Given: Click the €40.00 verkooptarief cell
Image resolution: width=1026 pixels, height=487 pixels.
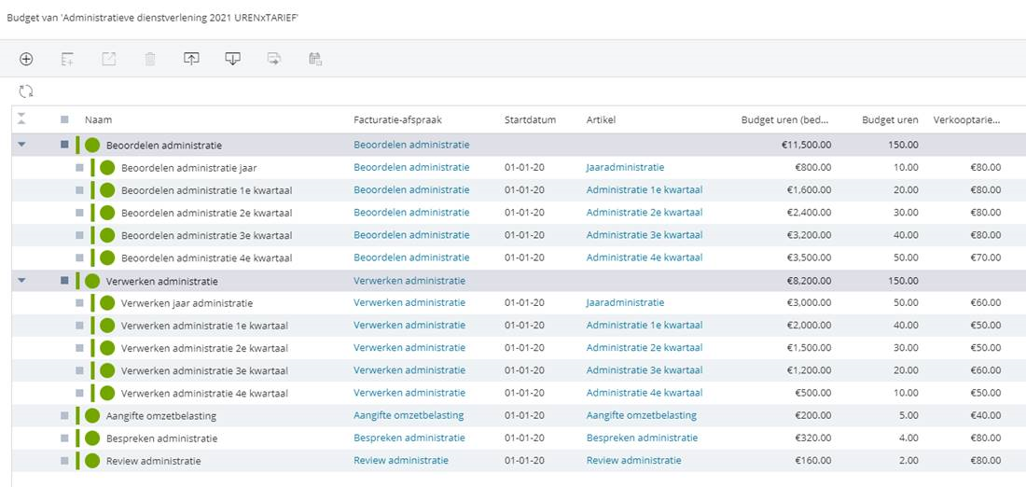Looking at the screenshot, I should (x=986, y=415).
